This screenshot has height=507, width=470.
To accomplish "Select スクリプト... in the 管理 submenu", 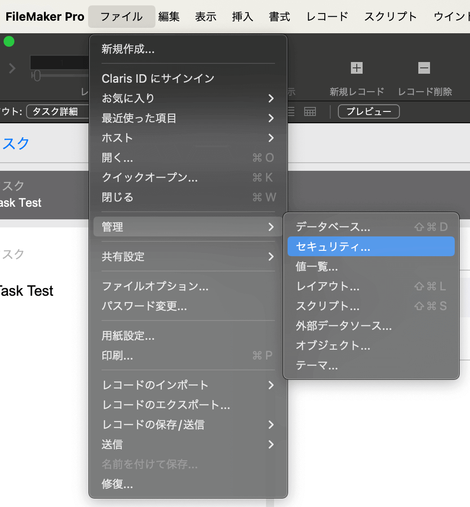I will [371, 306].
